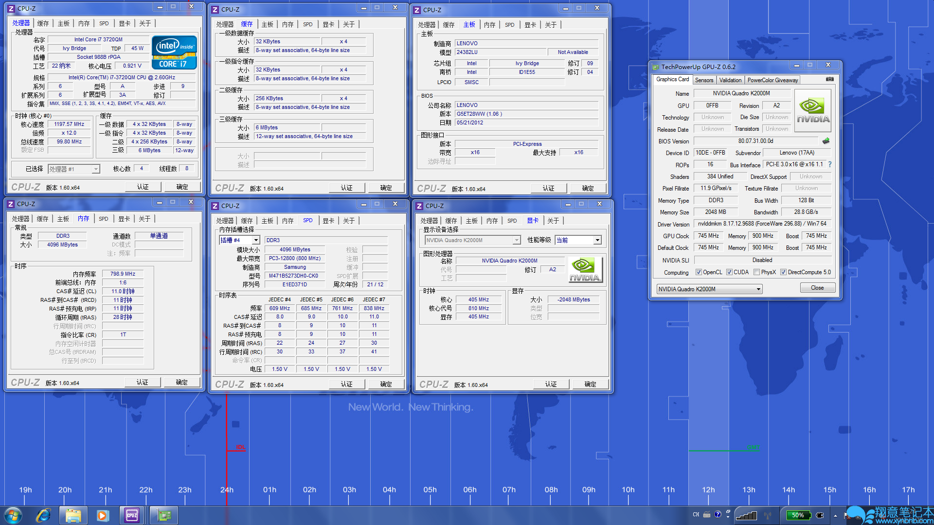Click the CPU-Z taskbar button
The image size is (934, 525).
point(132,515)
